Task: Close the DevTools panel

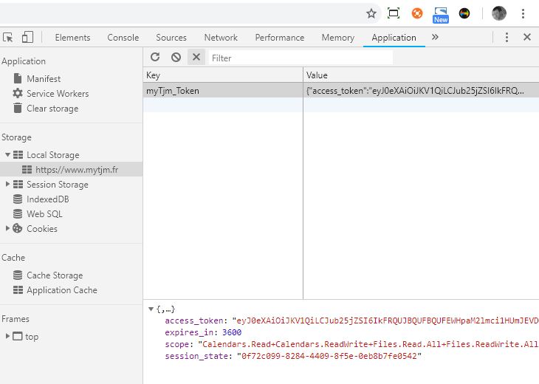Action: click(527, 37)
